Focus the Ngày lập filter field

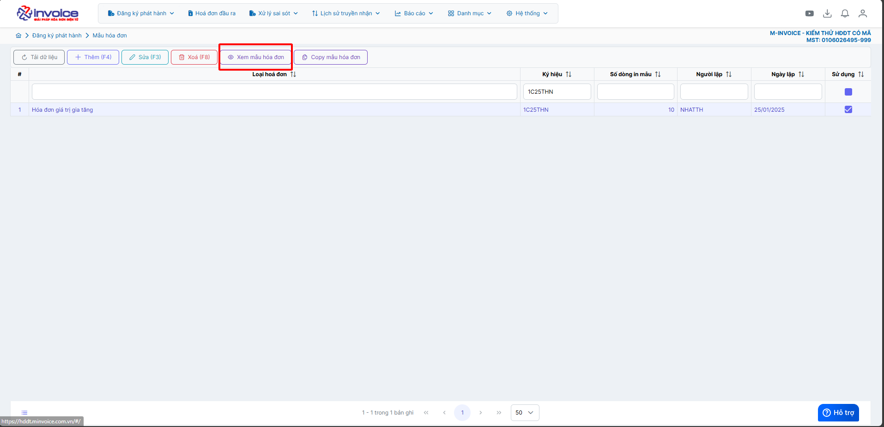coord(788,92)
